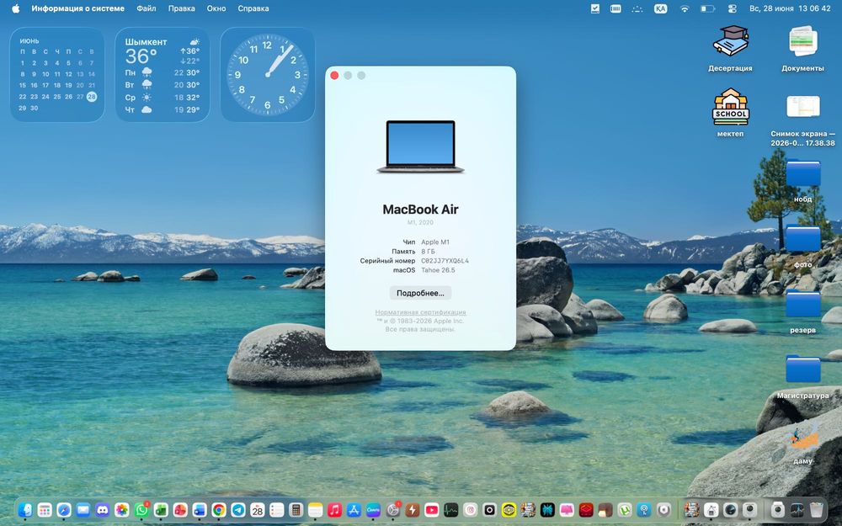Launch uTorrent from the dock

[625, 509]
